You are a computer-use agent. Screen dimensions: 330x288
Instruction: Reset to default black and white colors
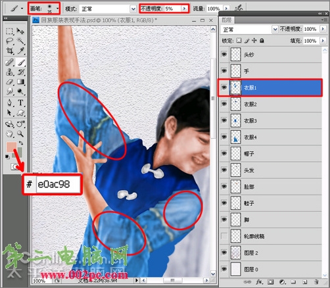pyautogui.click(x=7, y=156)
